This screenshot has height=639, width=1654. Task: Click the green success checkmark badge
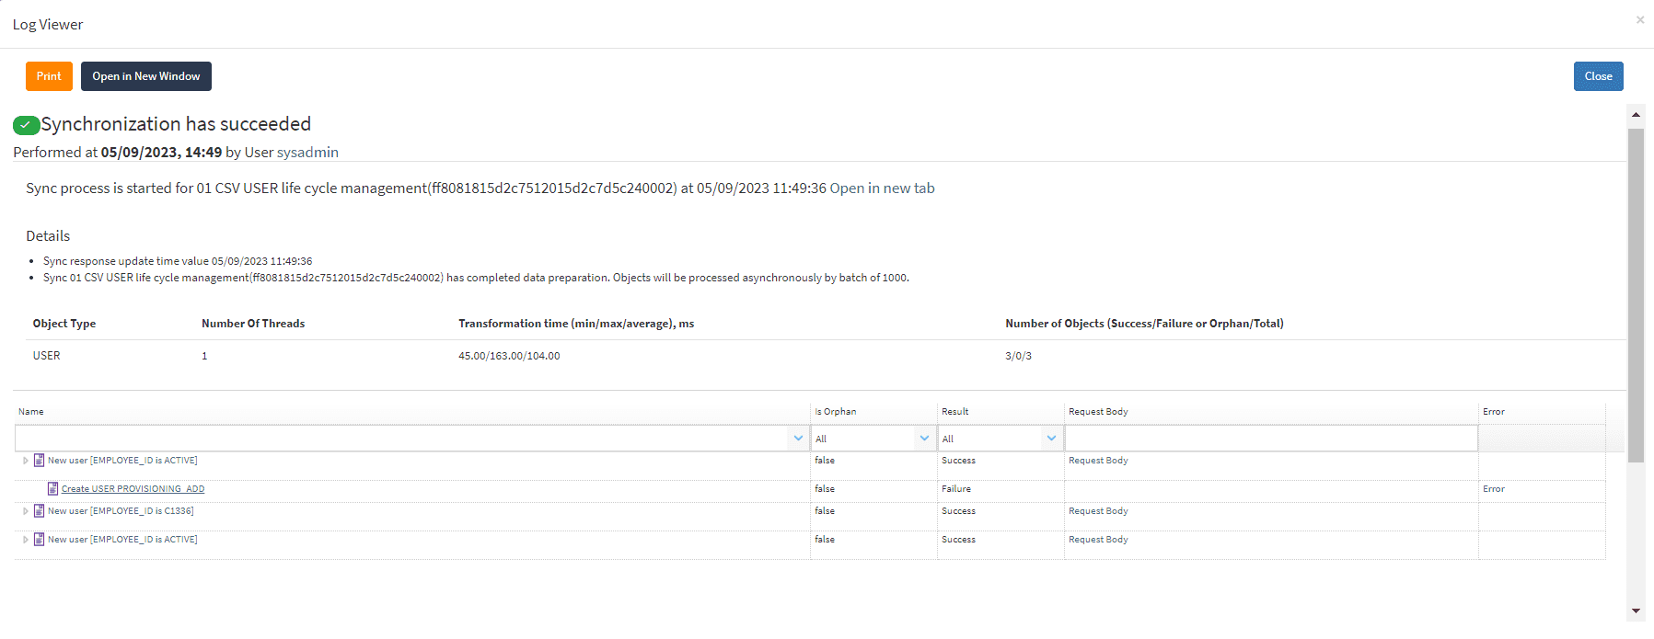point(26,125)
